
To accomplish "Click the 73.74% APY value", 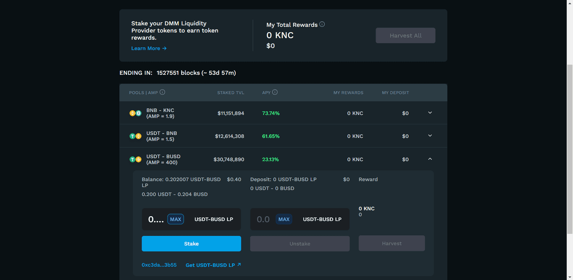I will coord(271,113).
